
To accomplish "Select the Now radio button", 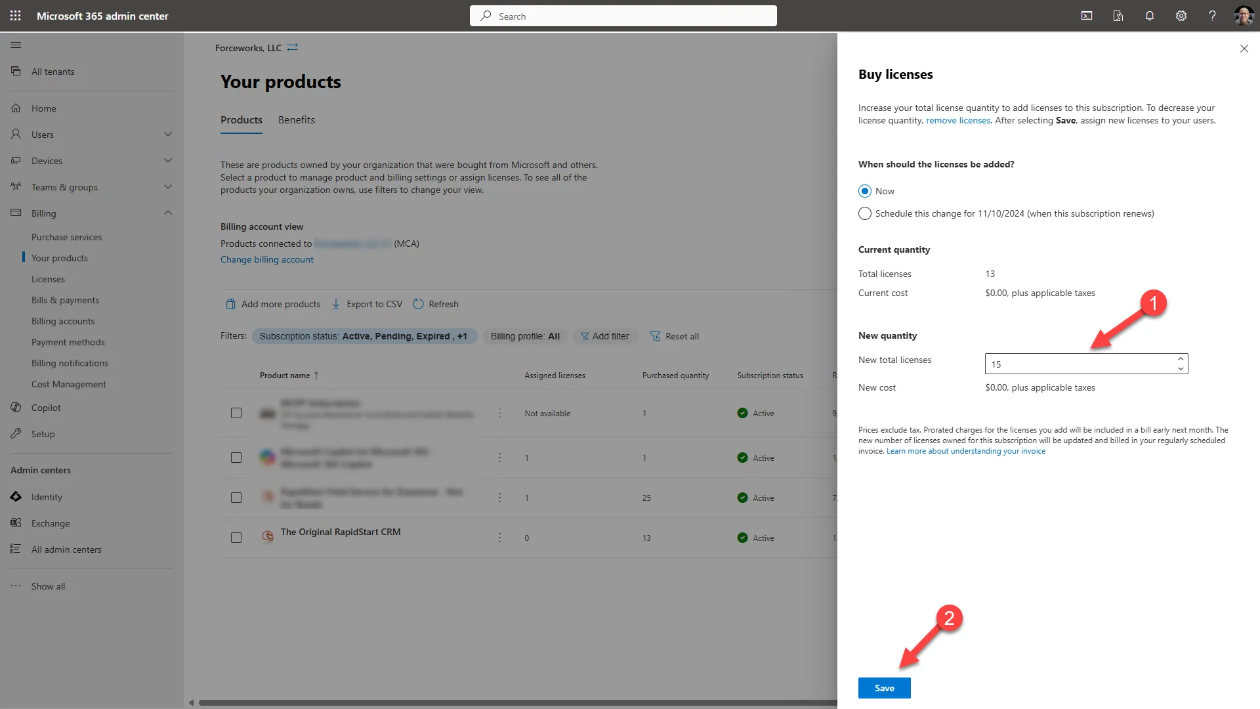I will point(864,190).
